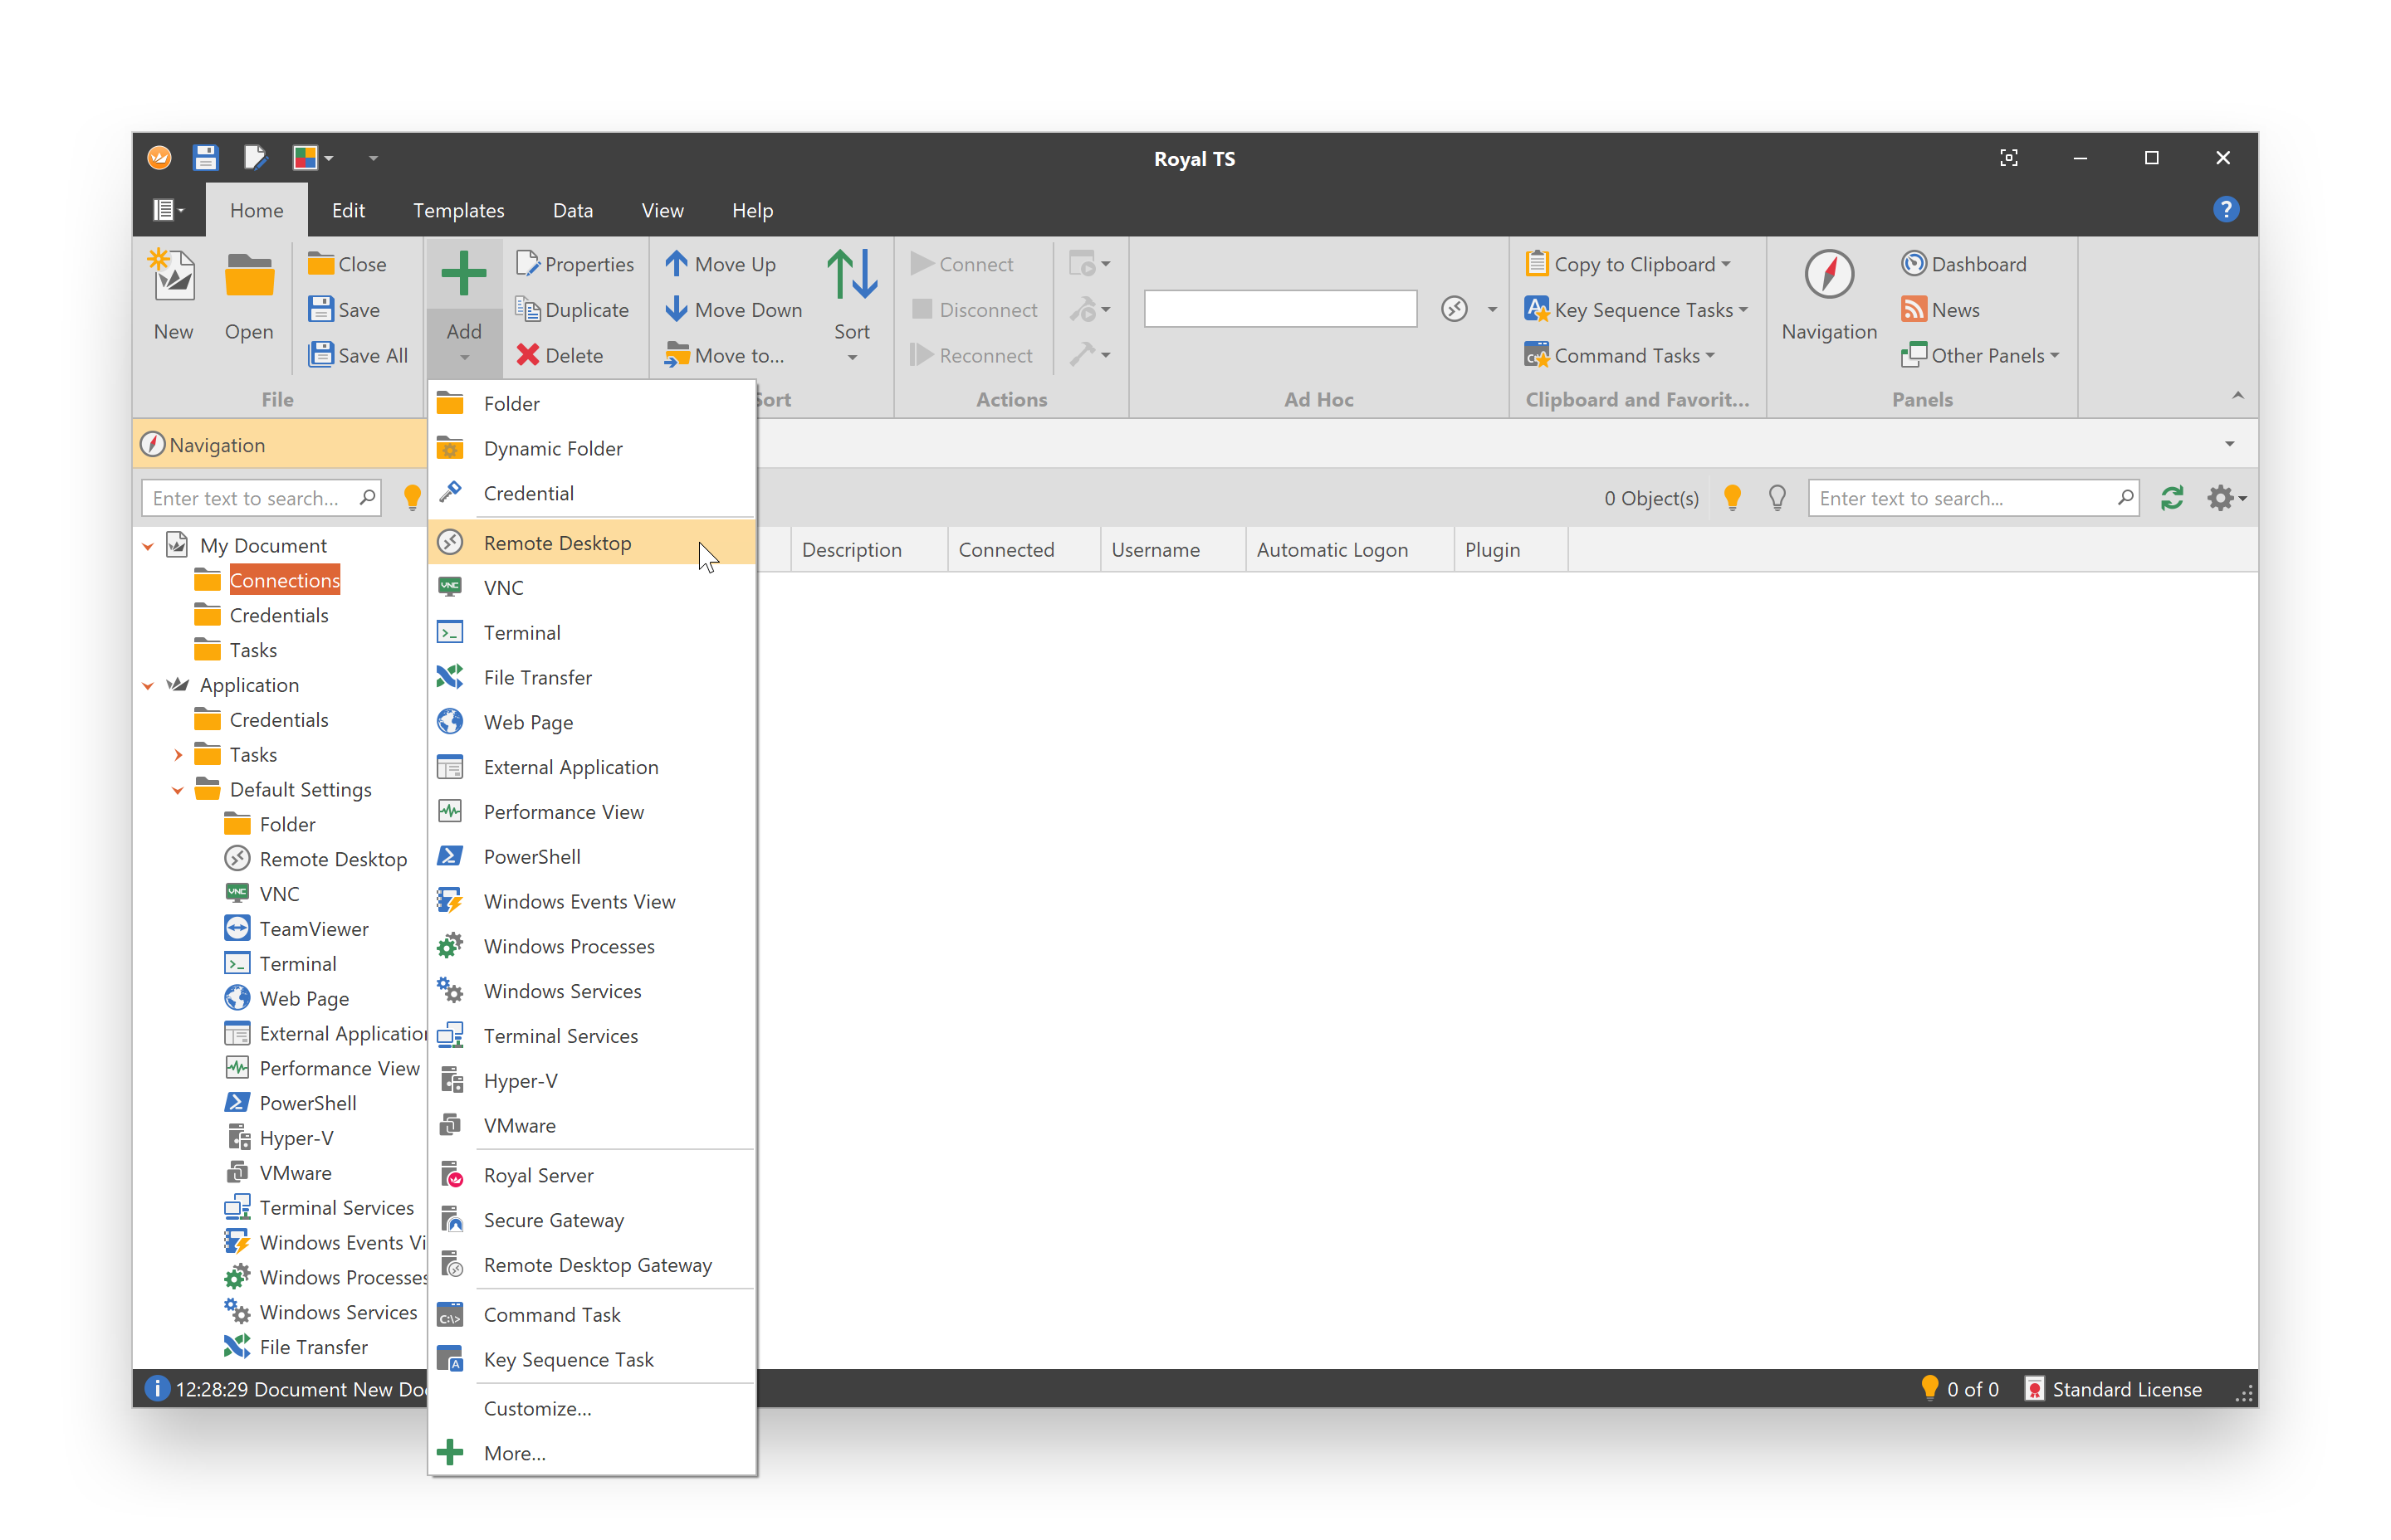Choose Windows Events View from Add menu
Image resolution: width=2391 pixels, height=1540 pixels.
pyautogui.click(x=592, y=901)
